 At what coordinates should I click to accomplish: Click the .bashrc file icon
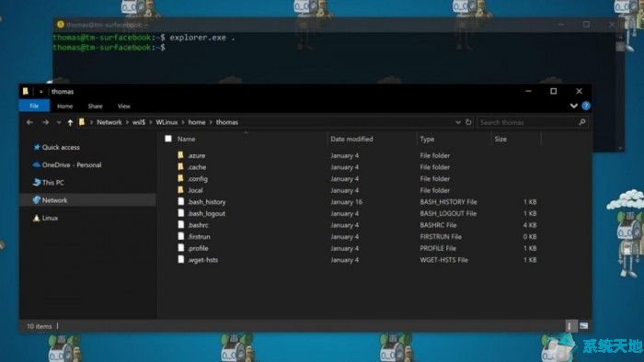click(180, 224)
